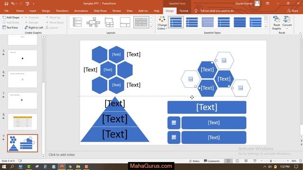
Task: Click taskbar search icon
Action: [12, 167]
